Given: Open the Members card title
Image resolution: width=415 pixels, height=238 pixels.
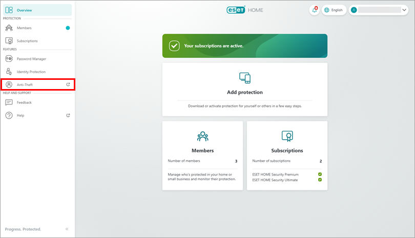Looking at the screenshot, I should click(203, 150).
